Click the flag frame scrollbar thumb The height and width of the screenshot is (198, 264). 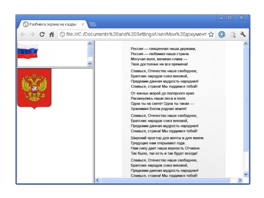90,52
